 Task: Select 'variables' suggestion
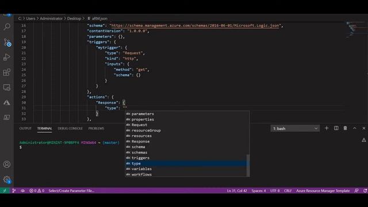tap(187, 169)
